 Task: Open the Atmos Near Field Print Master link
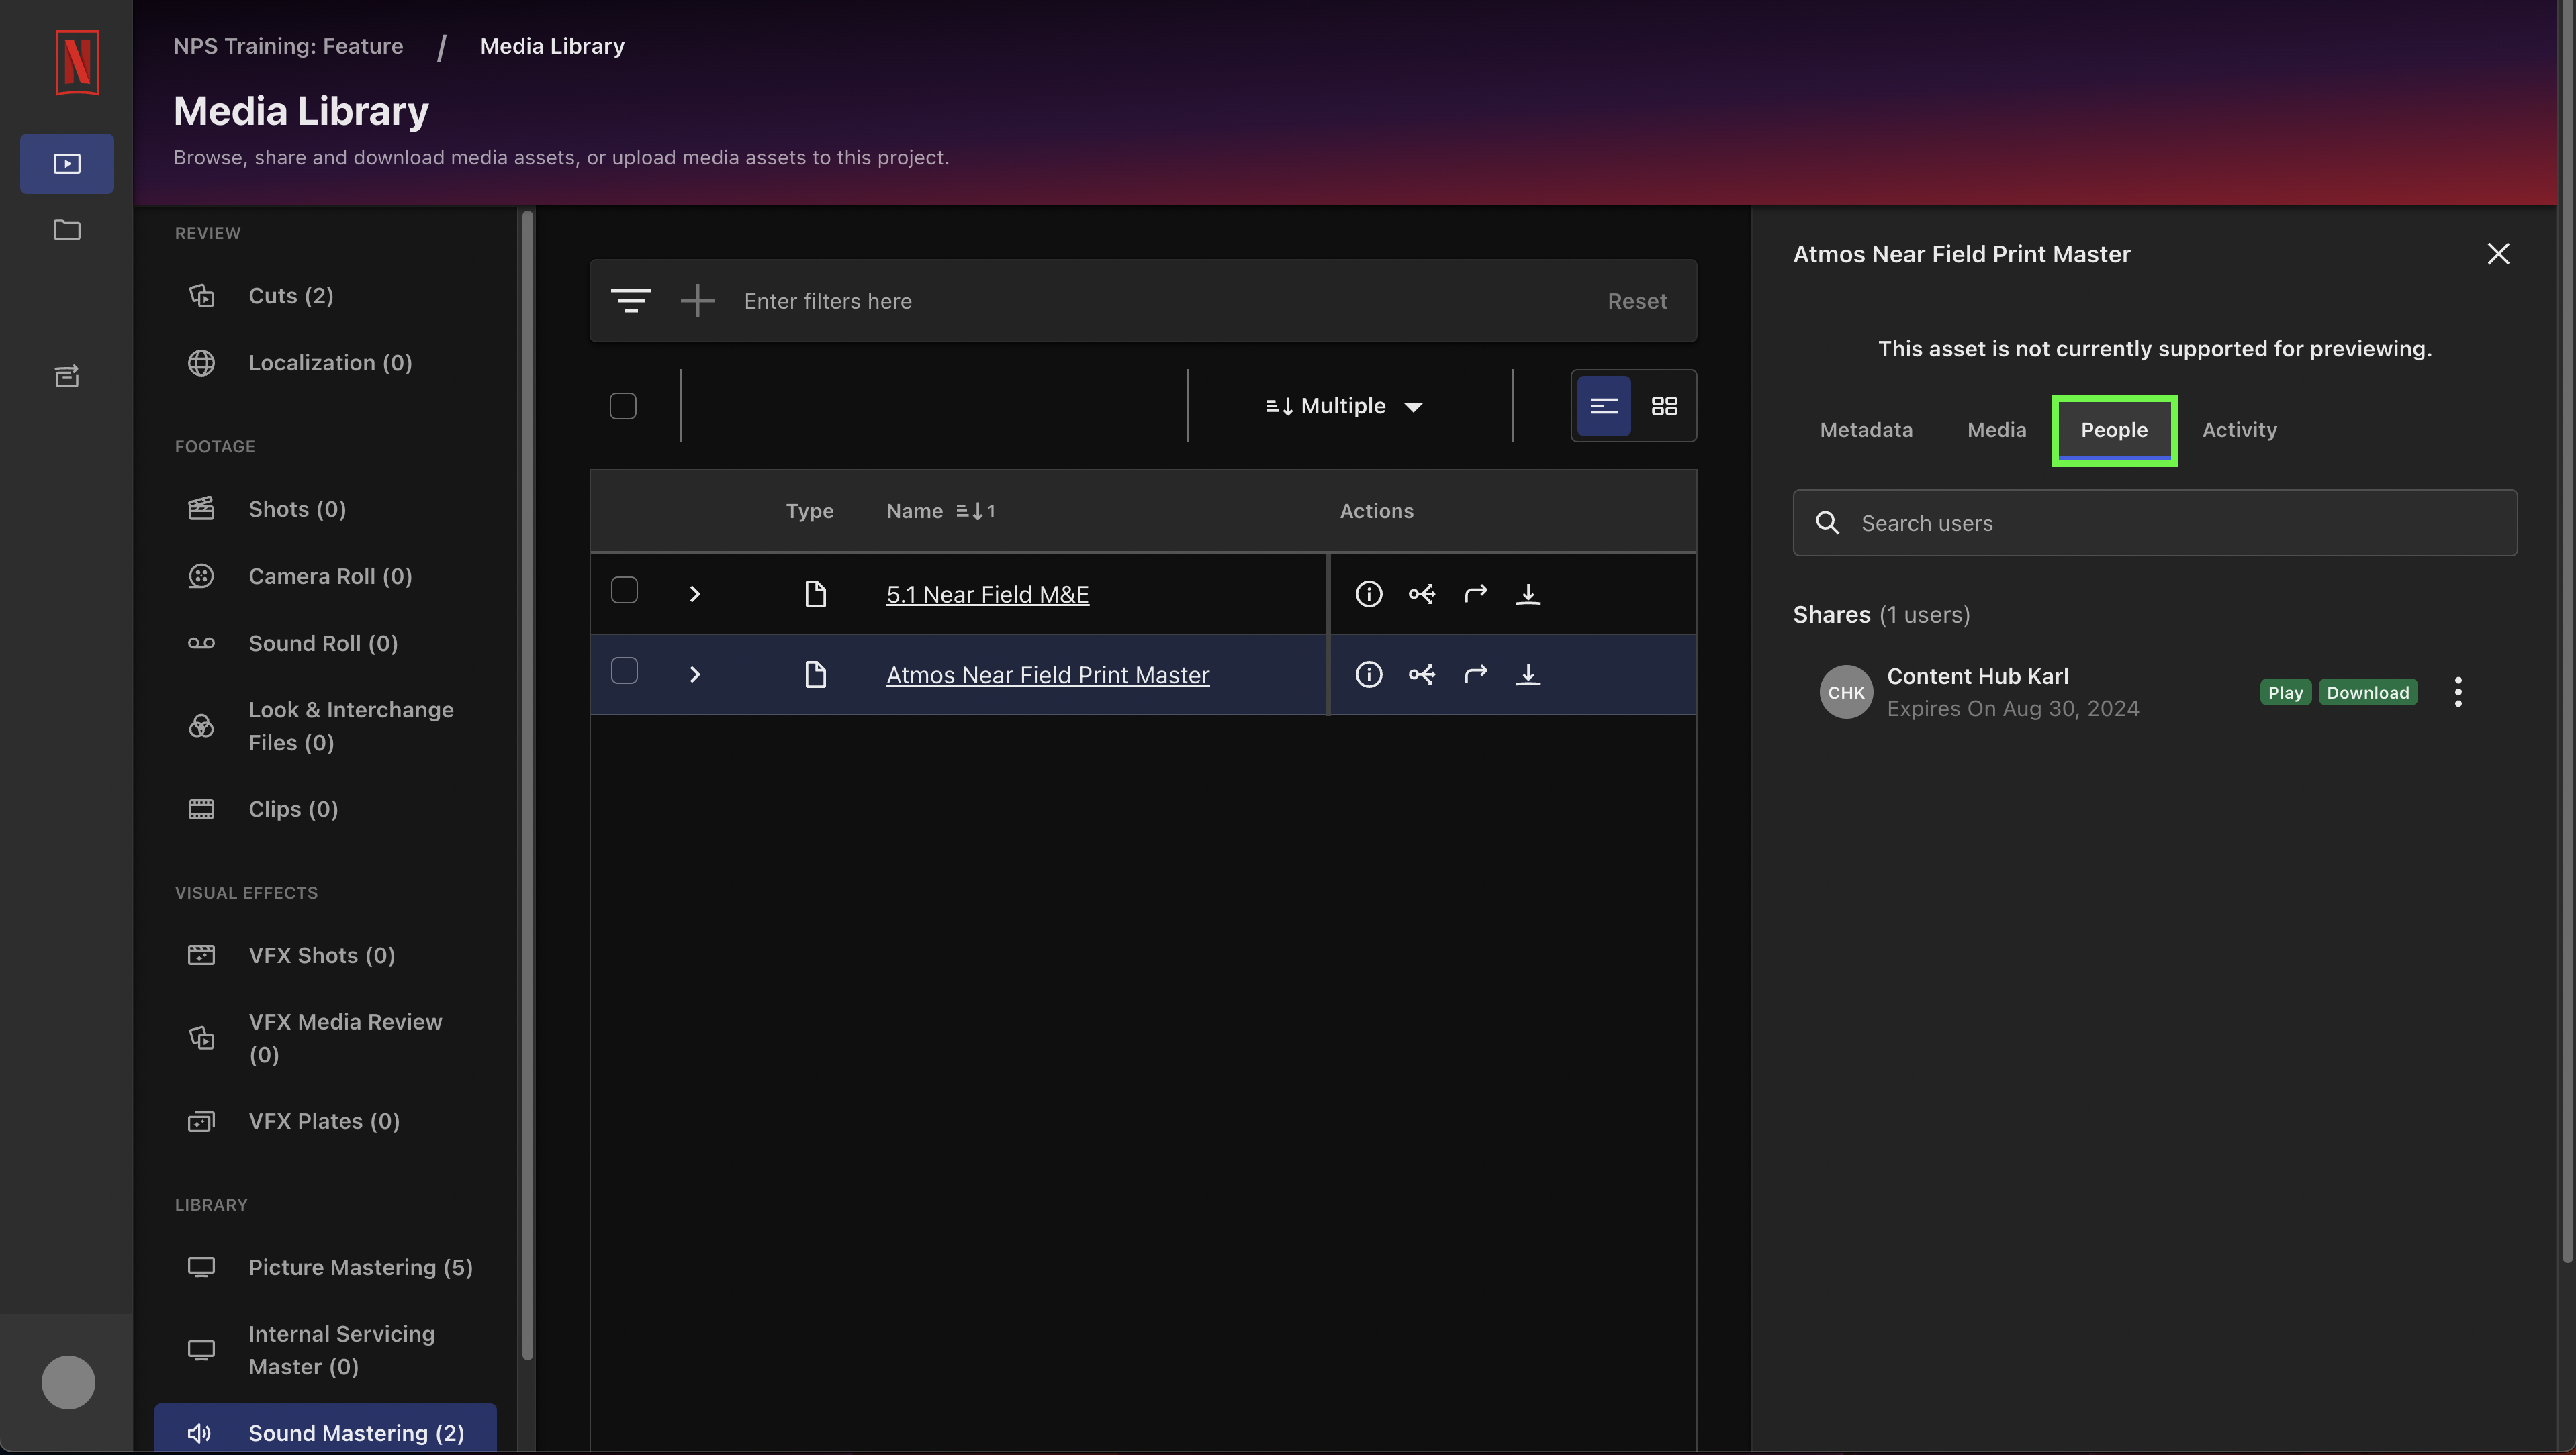tap(1047, 674)
